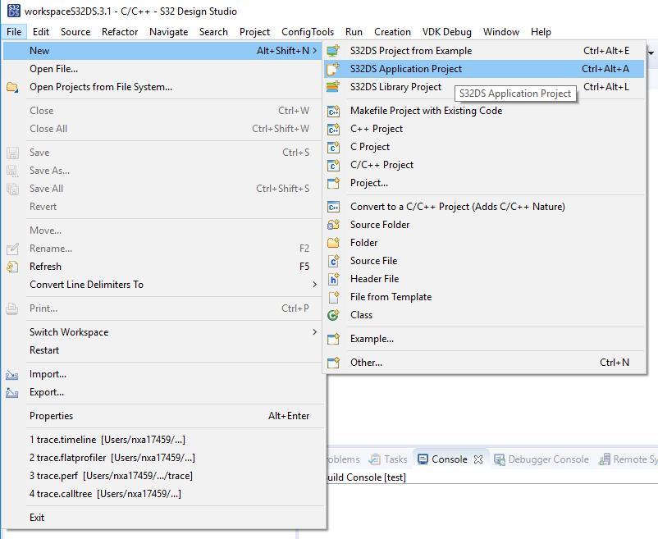This screenshot has width=658, height=539.
Task: Click the Import icon in the File menu
Action: [x=12, y=374]
